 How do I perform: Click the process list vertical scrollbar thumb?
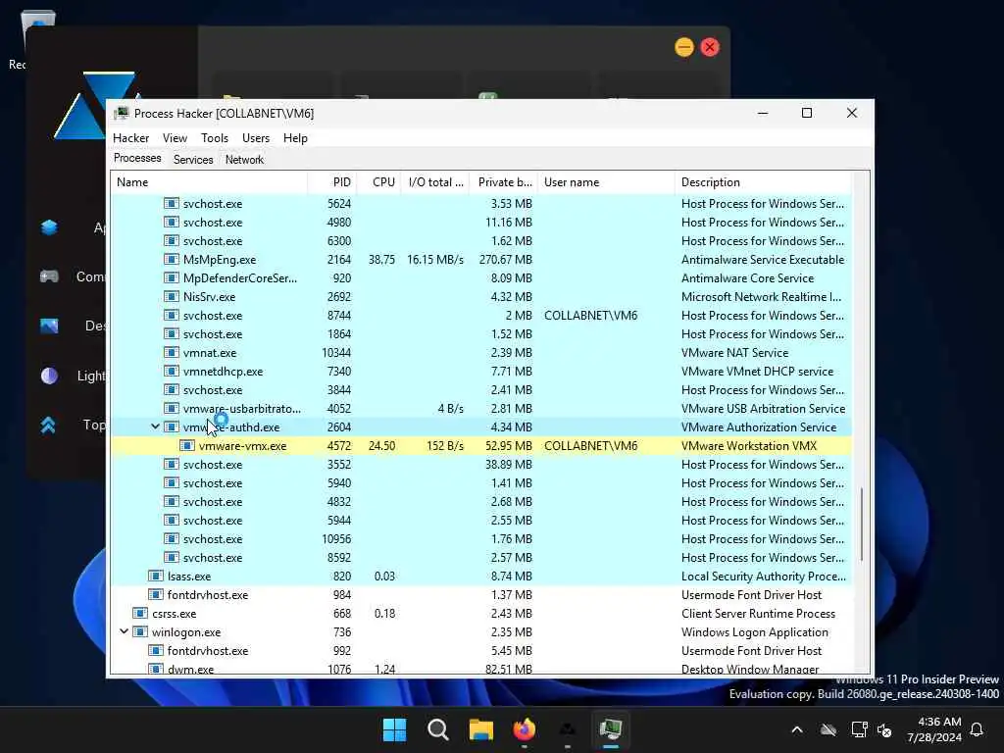[861, 524]
